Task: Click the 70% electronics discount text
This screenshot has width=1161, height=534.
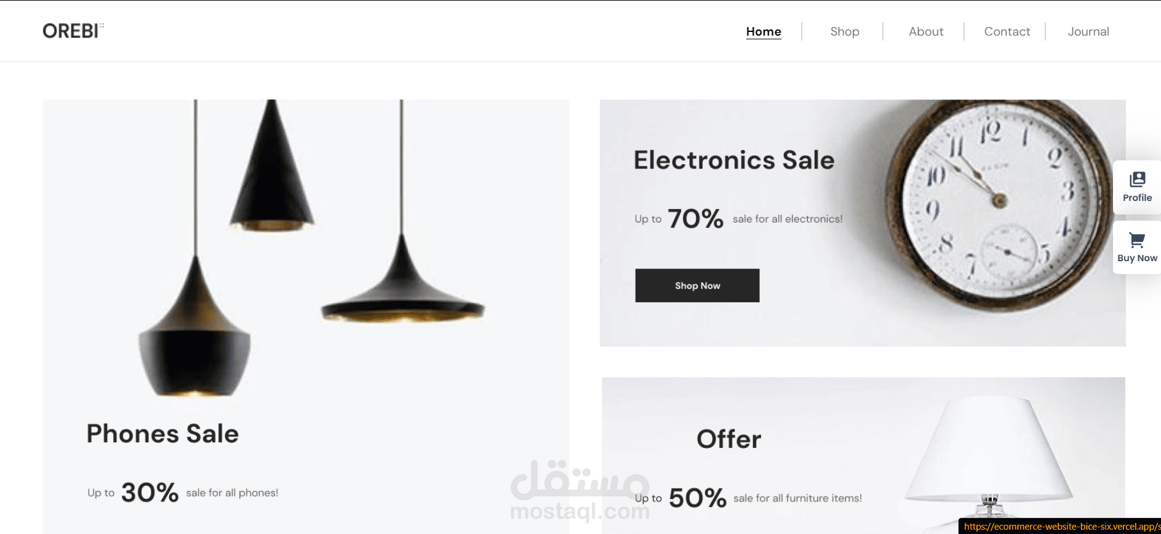Action: coord(696,219)
